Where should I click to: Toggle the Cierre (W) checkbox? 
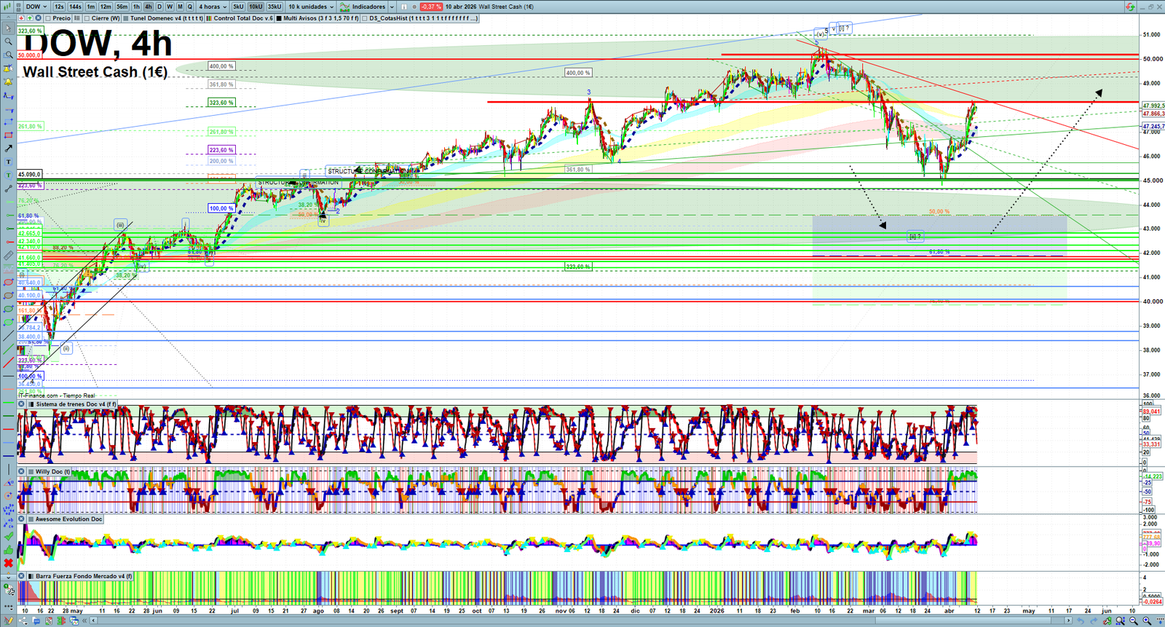(87, 18)
